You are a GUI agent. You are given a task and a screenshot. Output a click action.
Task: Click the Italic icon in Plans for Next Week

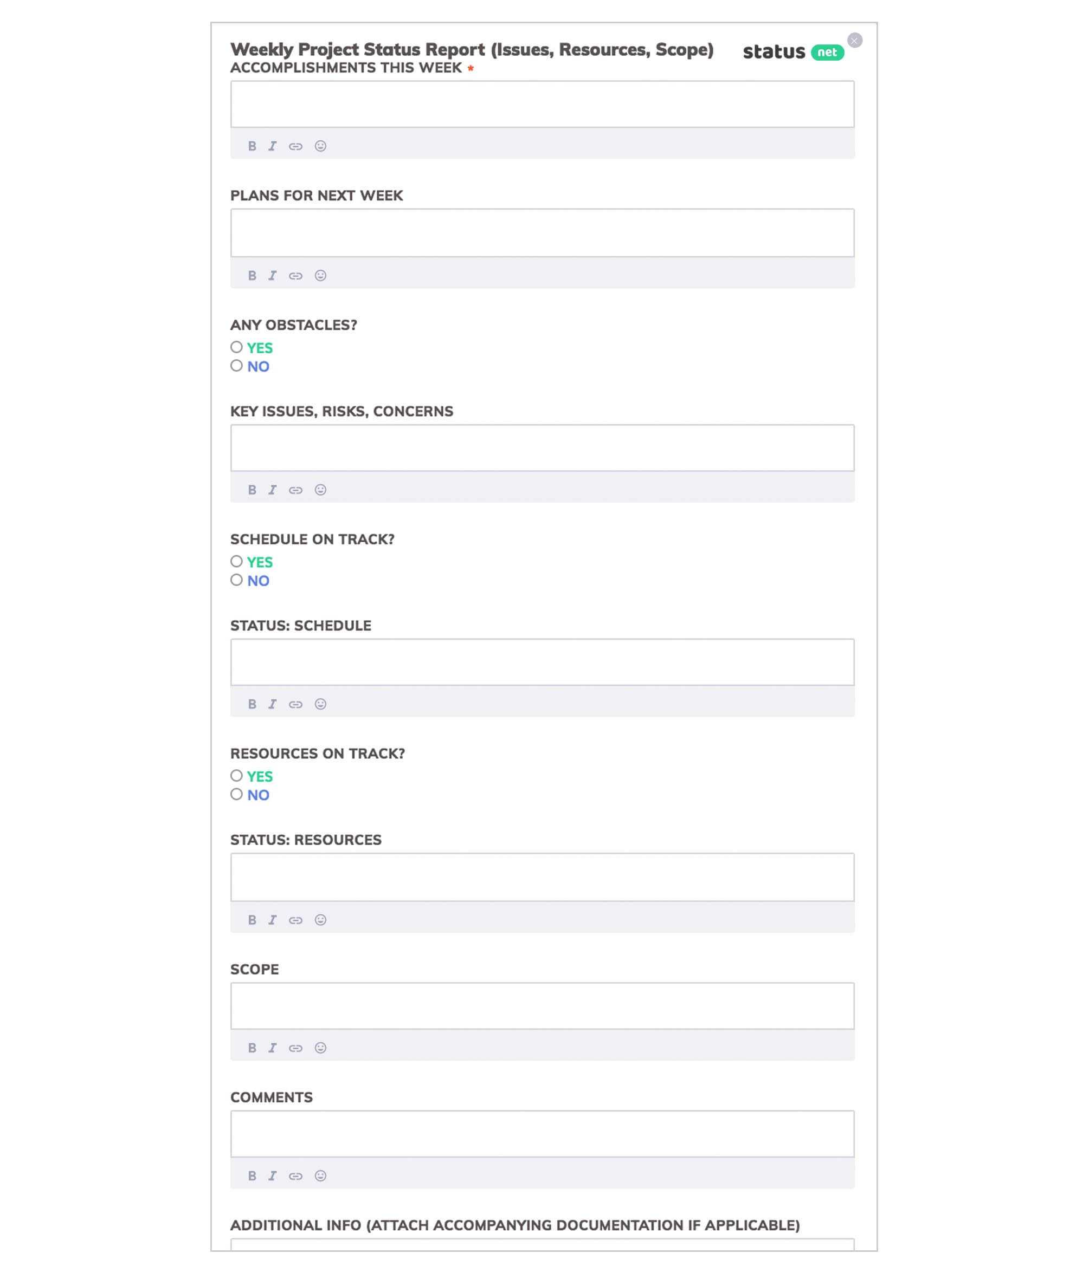tap(272, 274)
